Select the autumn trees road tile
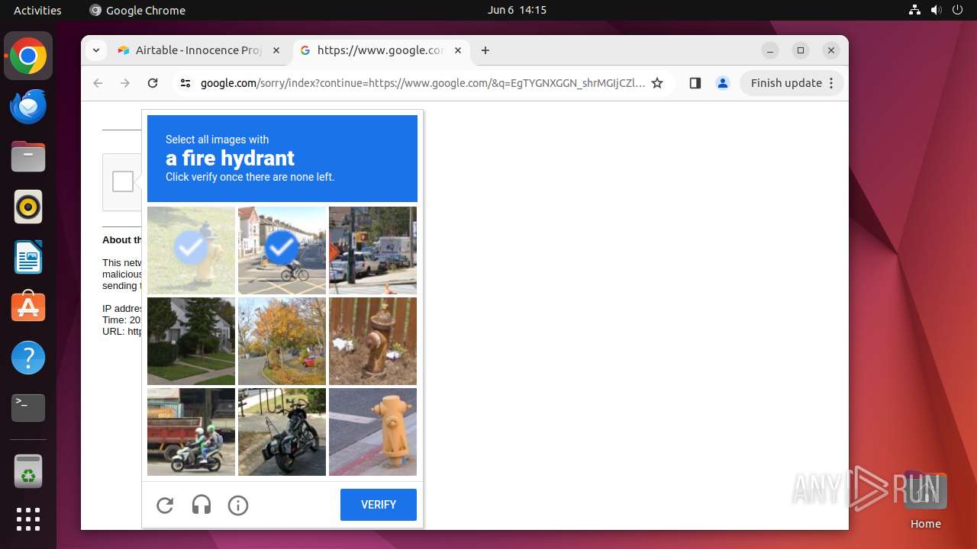Screen dimensions: 977x549 282,341
